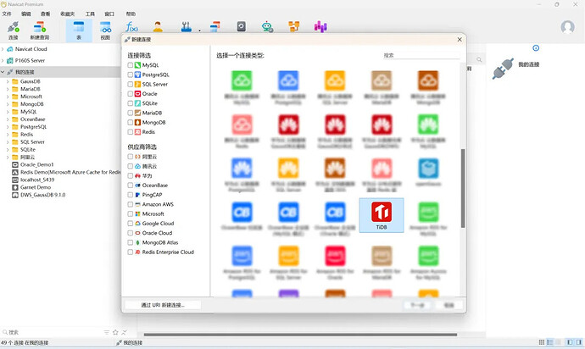The width and height of the screenshot is (585, 349).
Task: Select the localhost_5439 connection
Action: tap(37, 180)
